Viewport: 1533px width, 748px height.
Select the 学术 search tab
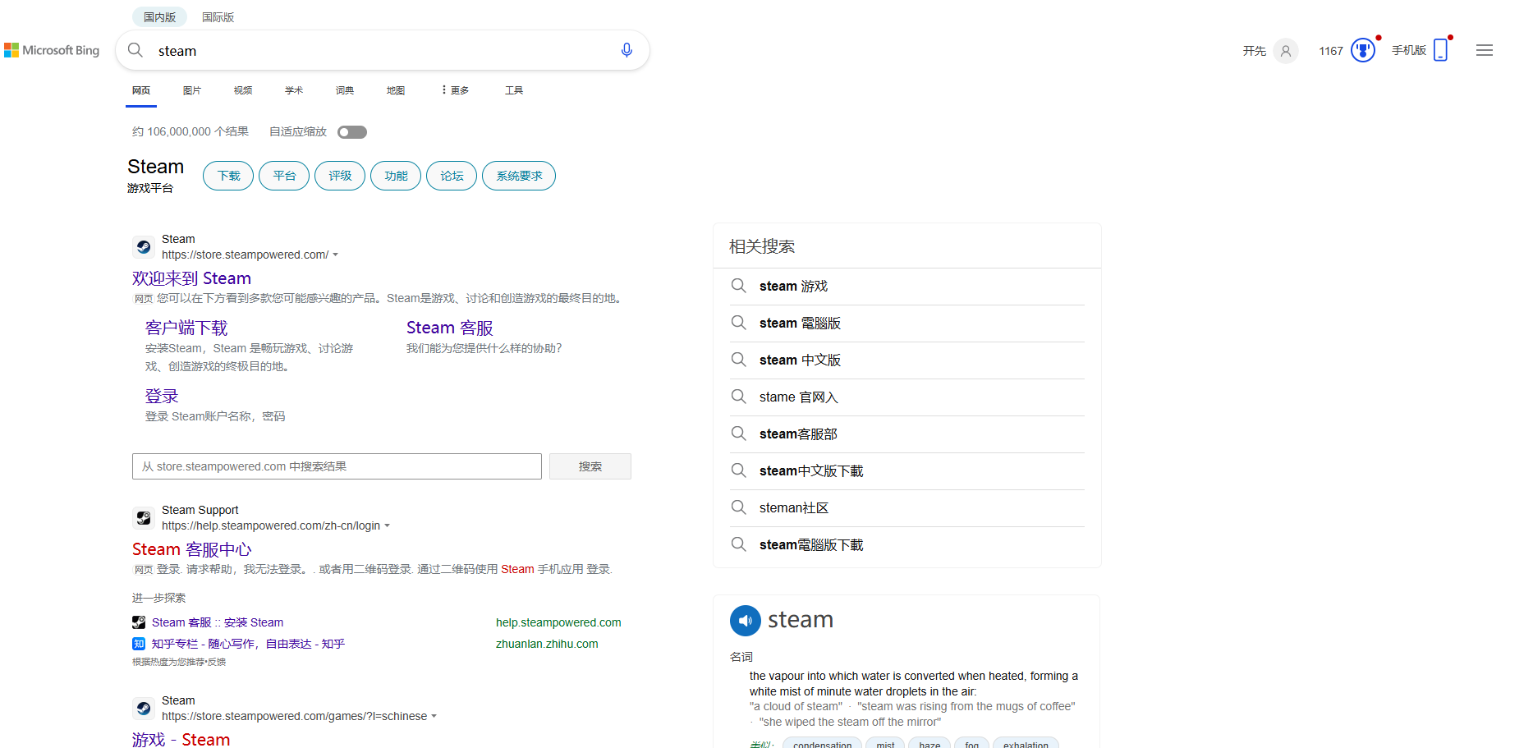point(294,90)
